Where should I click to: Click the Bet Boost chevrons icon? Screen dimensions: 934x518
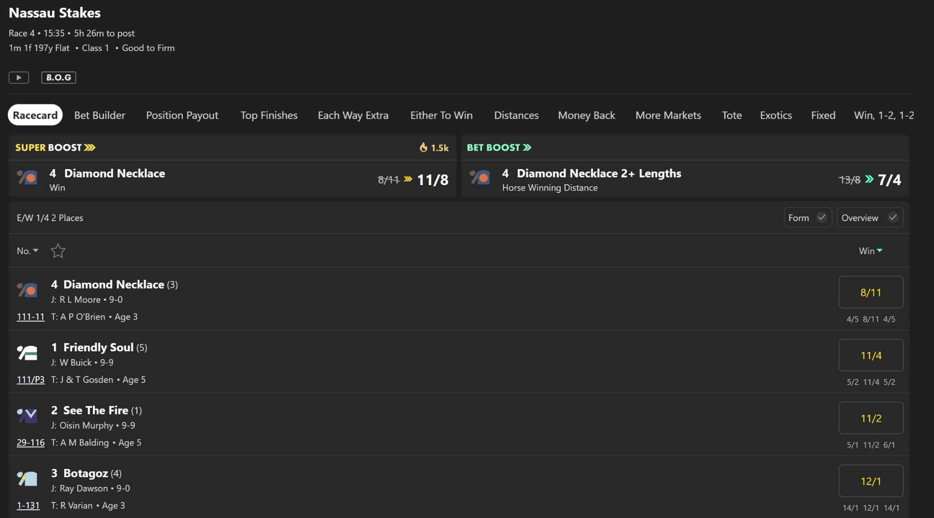[527, 147]
